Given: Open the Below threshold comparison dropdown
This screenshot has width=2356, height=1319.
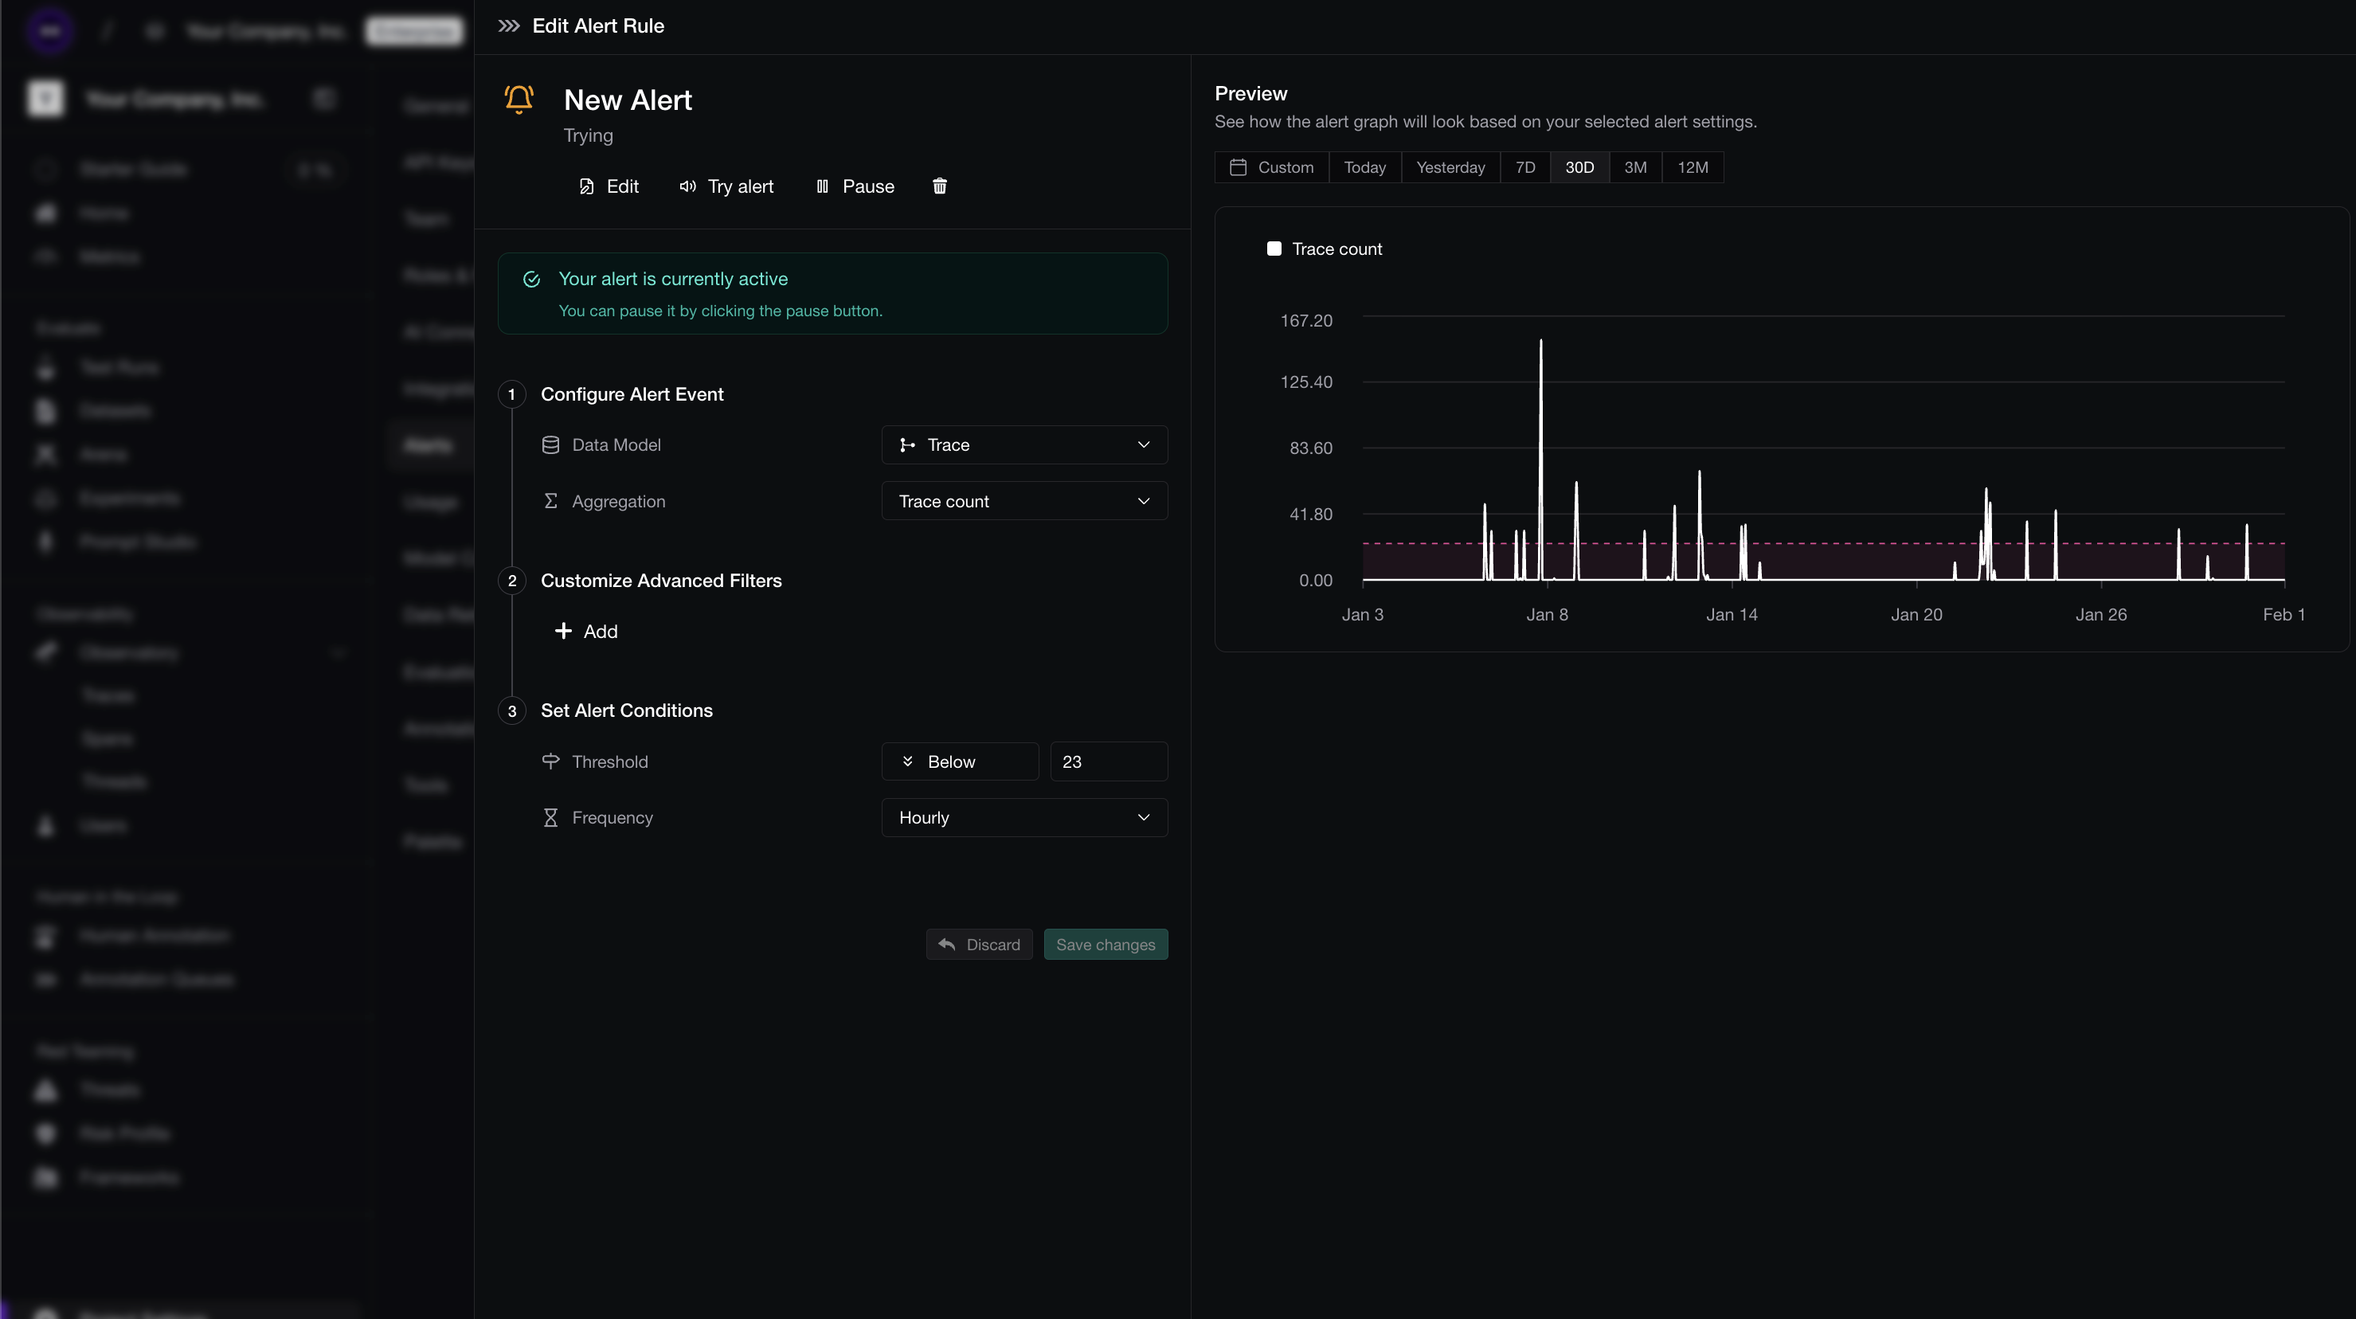Looking at the screenshot, I should point(958,760).
